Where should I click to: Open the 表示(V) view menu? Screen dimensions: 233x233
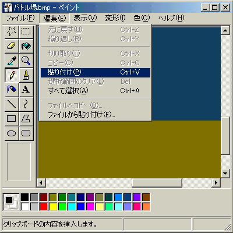[85, 18]
